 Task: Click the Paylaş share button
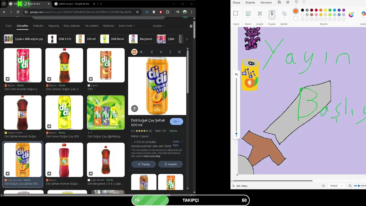[x=144, y=164]
